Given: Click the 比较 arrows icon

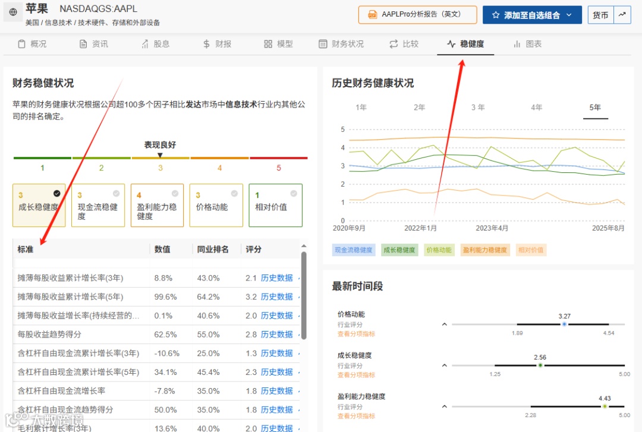Looking at the screenshot, I should 394,44.
